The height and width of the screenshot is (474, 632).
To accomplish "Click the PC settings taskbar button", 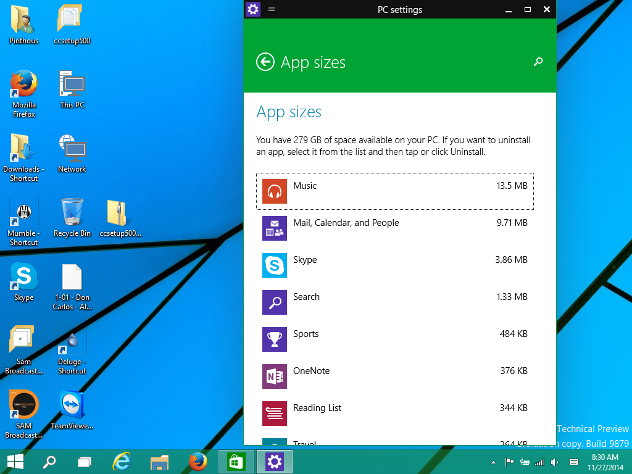I will [275, 462].
